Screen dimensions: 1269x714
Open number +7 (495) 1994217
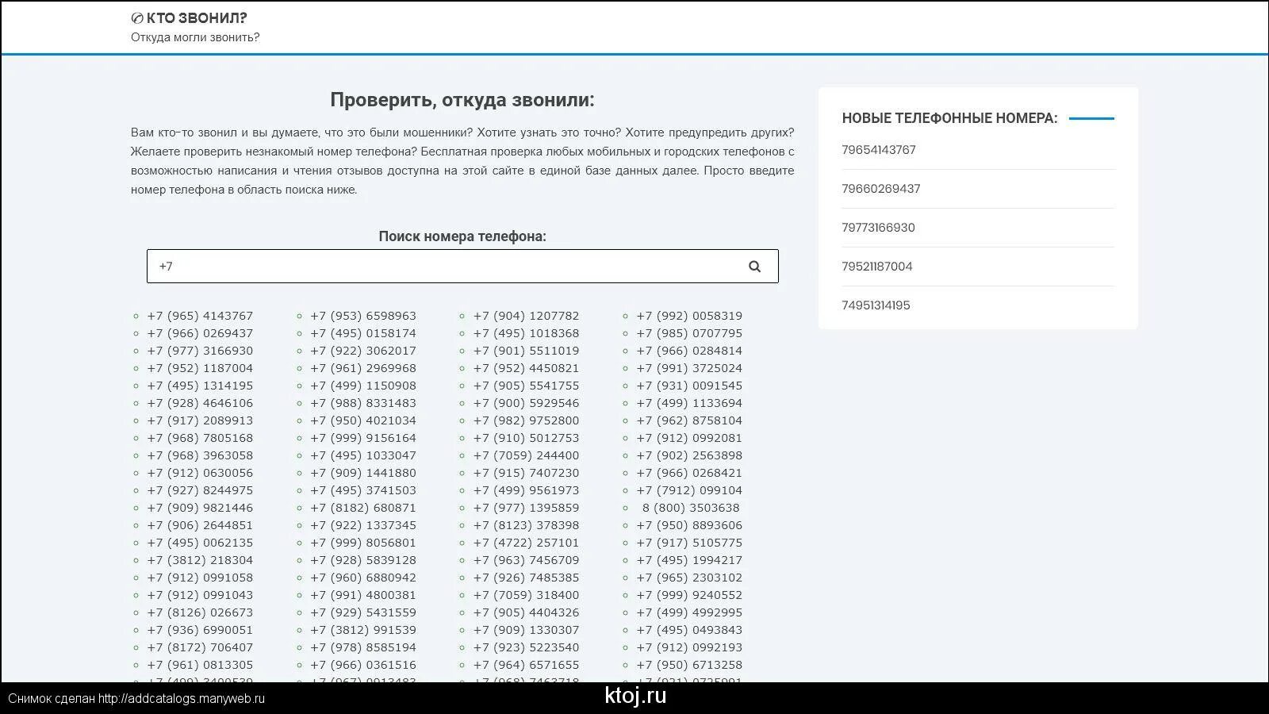689,560
